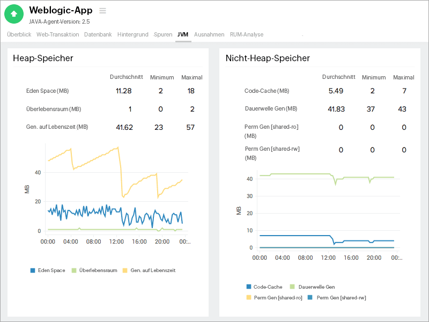The image size is (429, 322).
Task: Toggle Eden Space legend series
Action: point(48,270)
